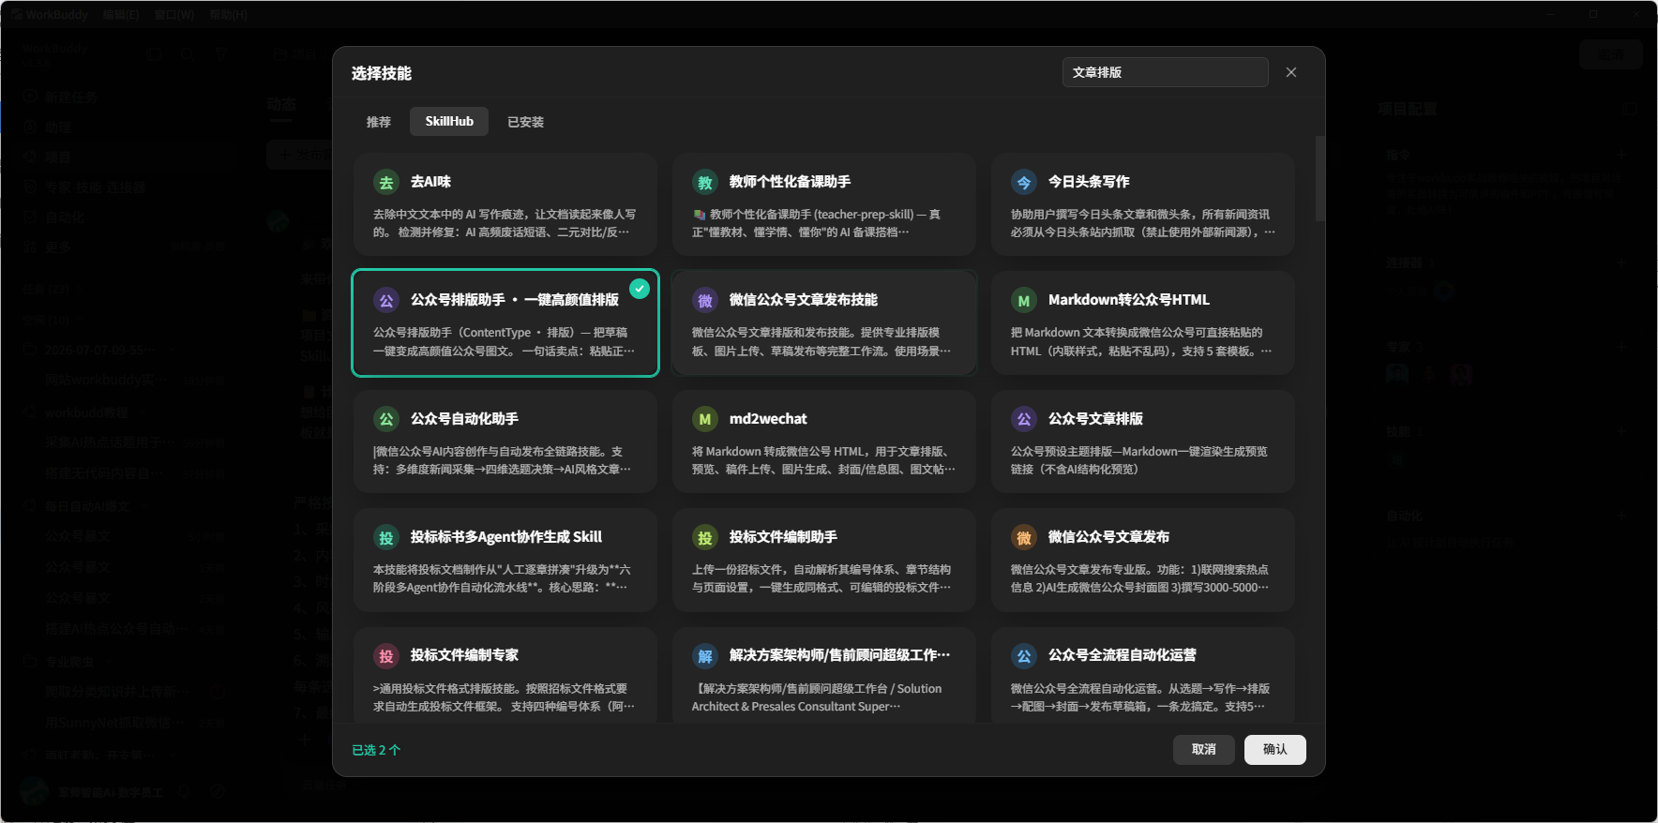Select md2wechat title text
This screenshot has height=823, width=1658.
(x=768, y=419)
